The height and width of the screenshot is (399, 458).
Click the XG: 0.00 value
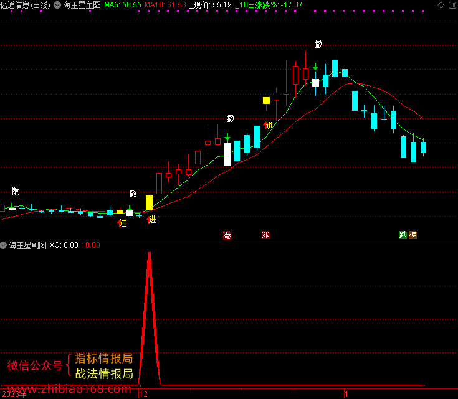(x=64, y=245)
